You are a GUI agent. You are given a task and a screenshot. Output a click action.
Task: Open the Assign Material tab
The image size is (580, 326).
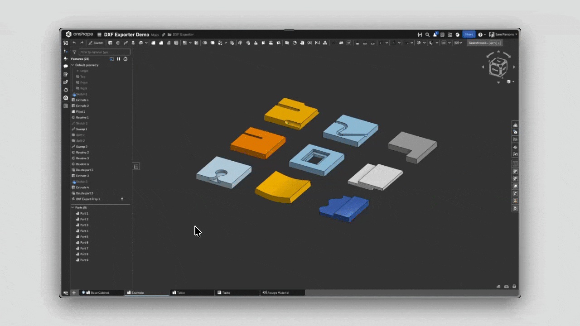[283, 293]
